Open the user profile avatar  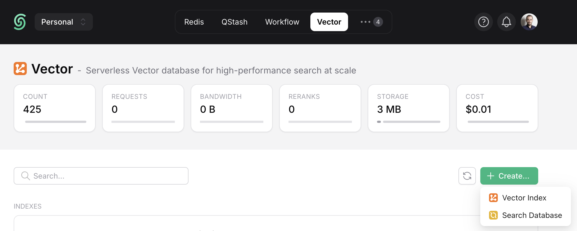point(529,22)
